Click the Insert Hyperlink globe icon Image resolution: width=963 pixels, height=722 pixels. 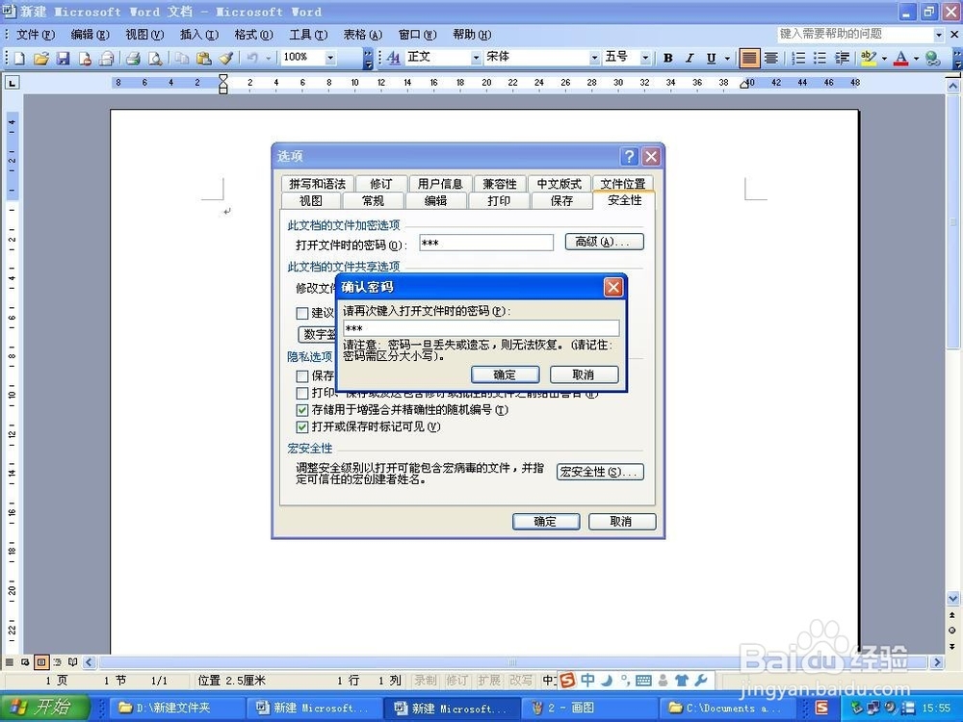(932, 59)
